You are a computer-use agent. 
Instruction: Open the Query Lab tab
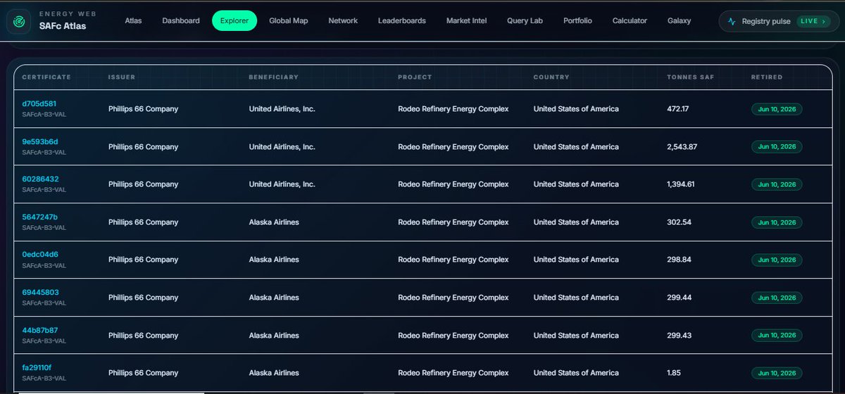tap(525, 21)
